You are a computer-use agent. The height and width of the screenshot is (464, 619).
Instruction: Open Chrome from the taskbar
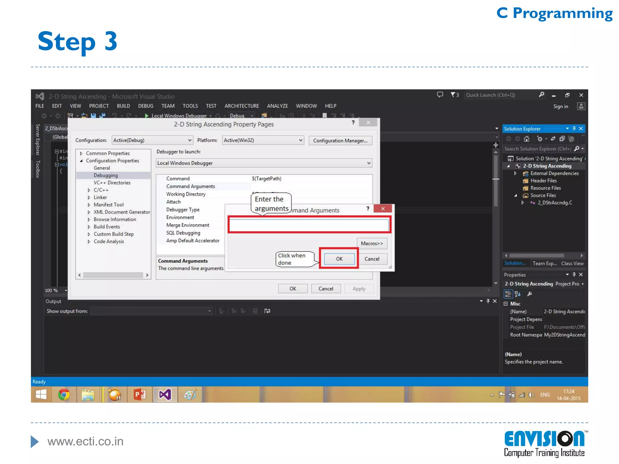[x=64, y=395]
